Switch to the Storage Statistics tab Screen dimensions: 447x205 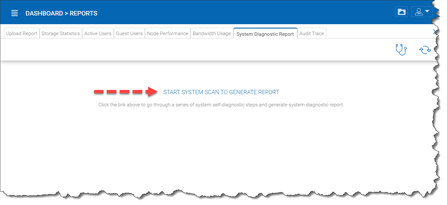(x=61, y=33)
